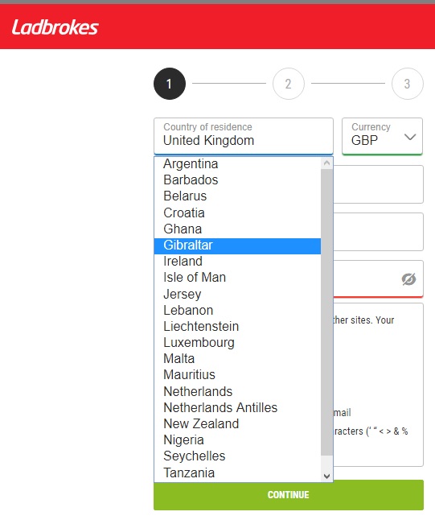The width and height of the screenshot is (435, 524).
Task: Open the Currency GBP dropdown
Action: tap(382, 136)
